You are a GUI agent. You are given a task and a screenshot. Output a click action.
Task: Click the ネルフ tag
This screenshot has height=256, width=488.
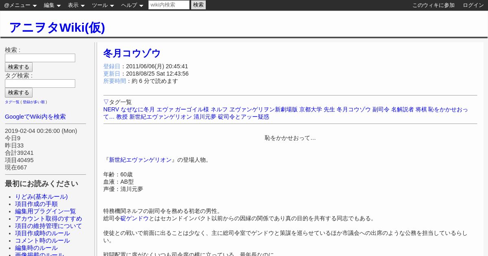tap(219, 109)
